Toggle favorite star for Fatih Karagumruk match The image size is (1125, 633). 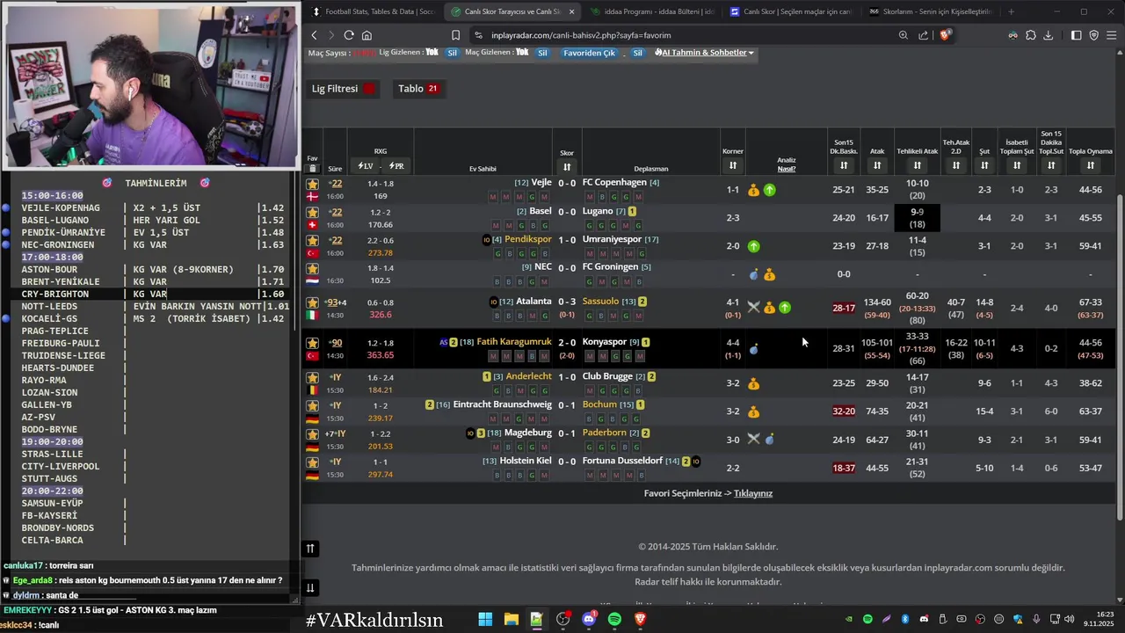(312, 342)
